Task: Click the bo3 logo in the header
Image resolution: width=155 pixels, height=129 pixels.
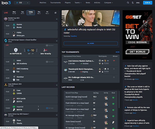Action: coord(6,3)
